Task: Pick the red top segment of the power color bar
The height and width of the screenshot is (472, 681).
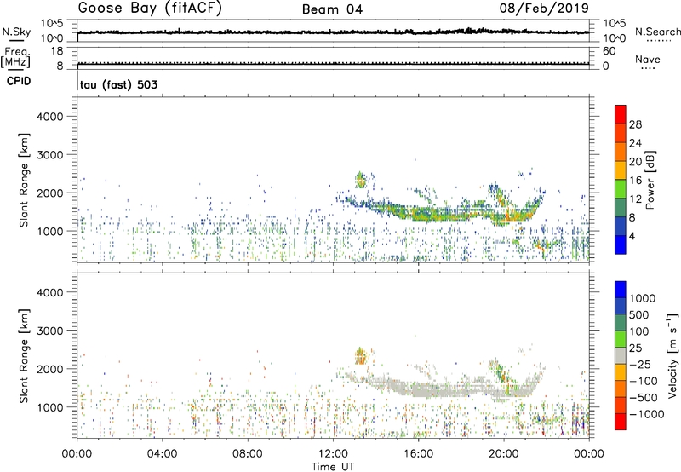Action: click(621, 114)
